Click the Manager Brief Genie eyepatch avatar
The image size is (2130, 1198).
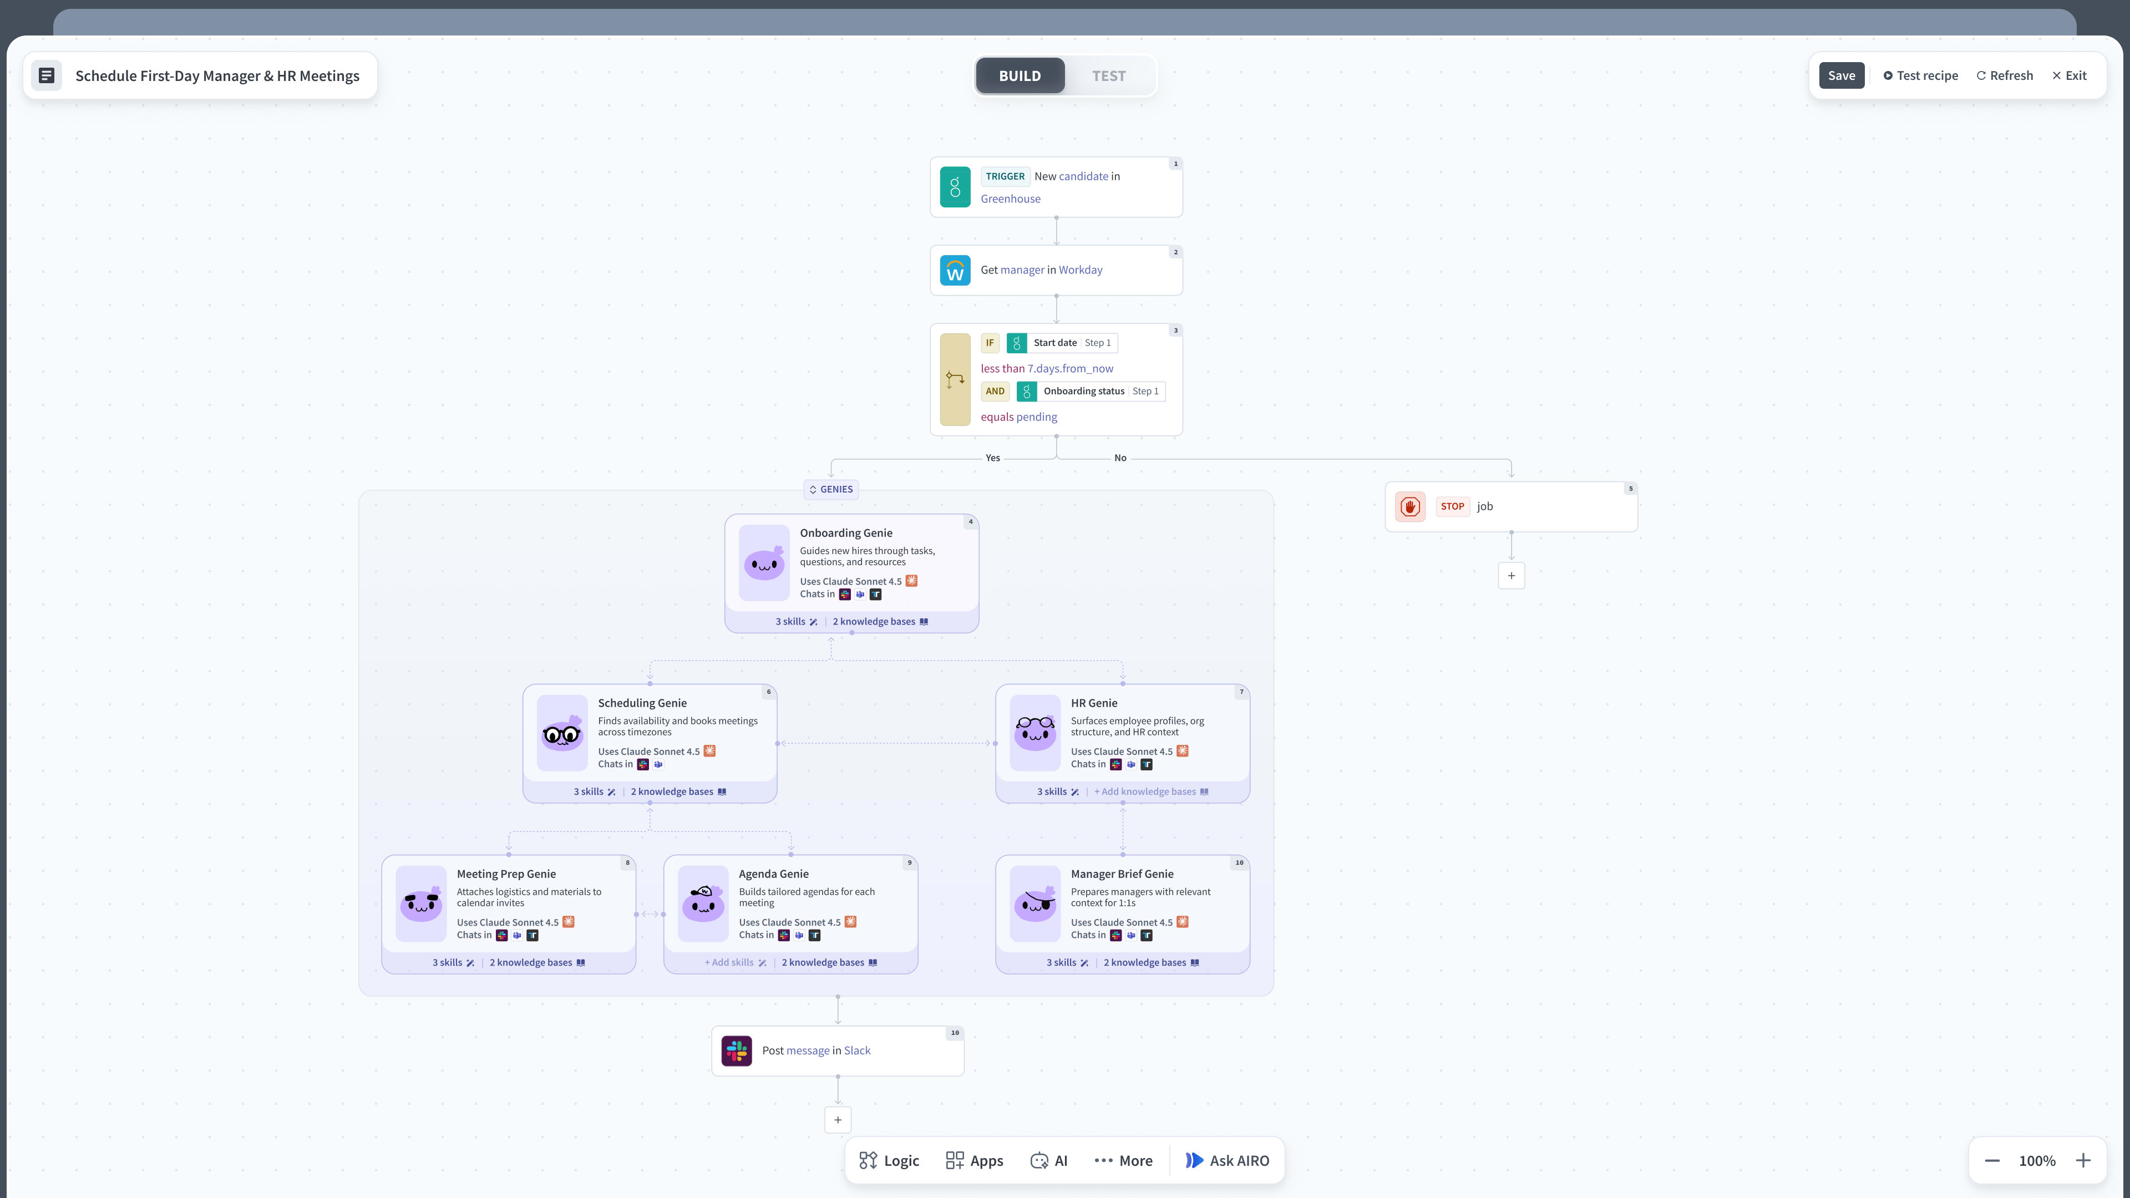click(x=1034, y=903)
